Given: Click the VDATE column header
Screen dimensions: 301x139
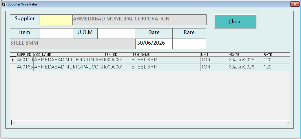Looking at the screenshot, I should tap(246, 54).
